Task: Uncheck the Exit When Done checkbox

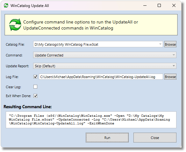Action: point(35,96)
